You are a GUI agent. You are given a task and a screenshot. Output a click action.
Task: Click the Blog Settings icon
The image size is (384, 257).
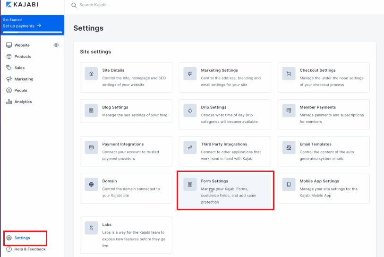[91, 111]
